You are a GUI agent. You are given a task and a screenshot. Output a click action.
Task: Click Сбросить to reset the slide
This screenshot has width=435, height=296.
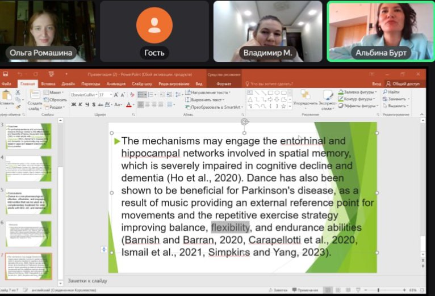click(x=55, y=100)
